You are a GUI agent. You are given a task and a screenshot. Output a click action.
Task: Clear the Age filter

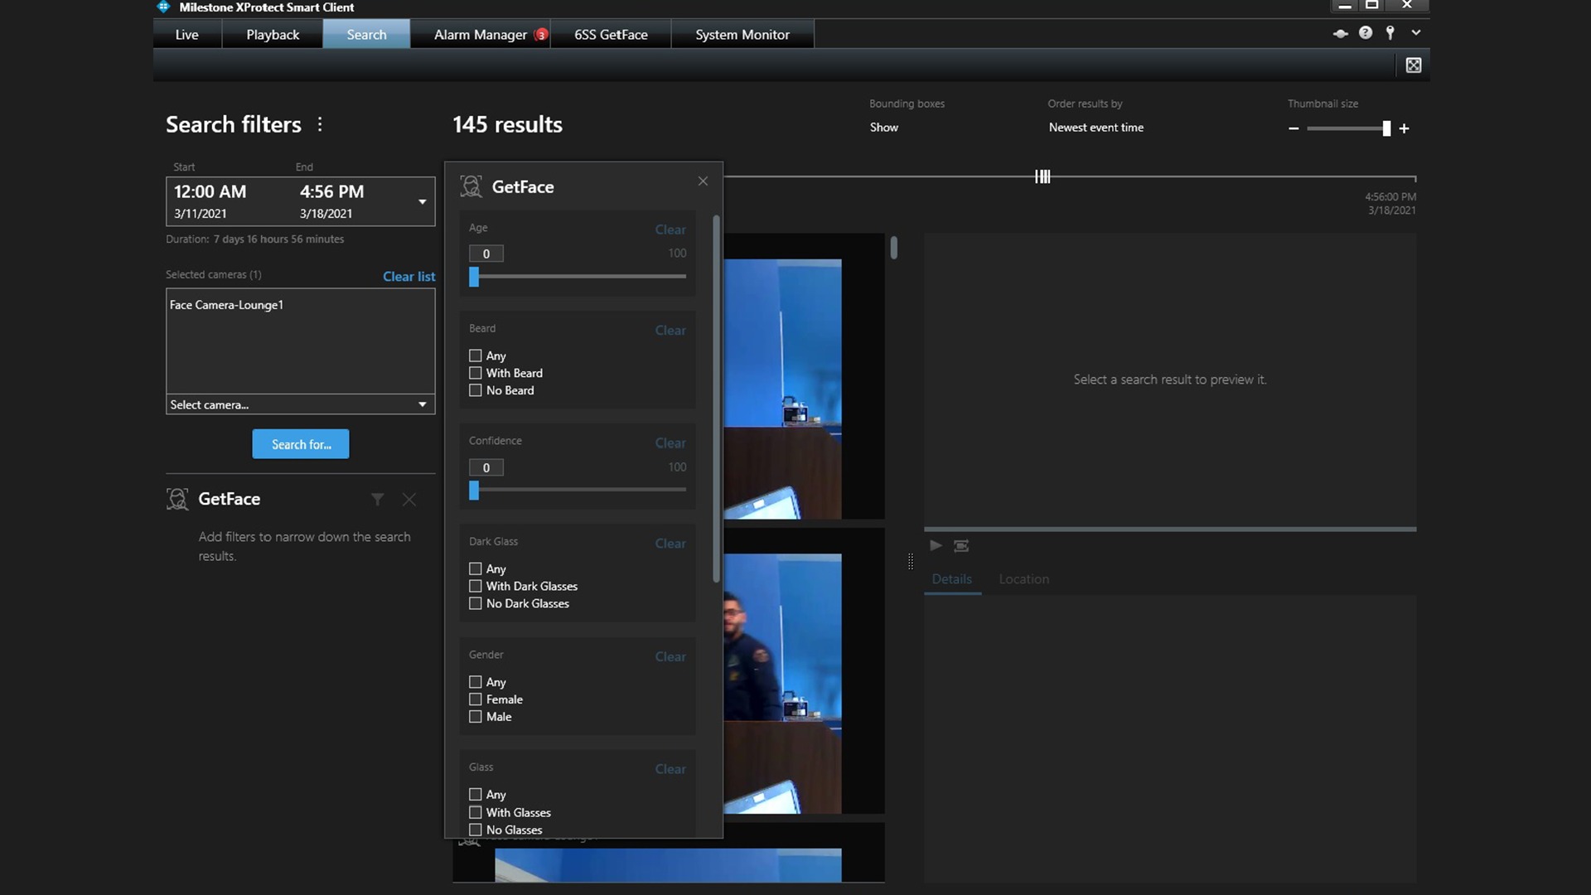670,230
